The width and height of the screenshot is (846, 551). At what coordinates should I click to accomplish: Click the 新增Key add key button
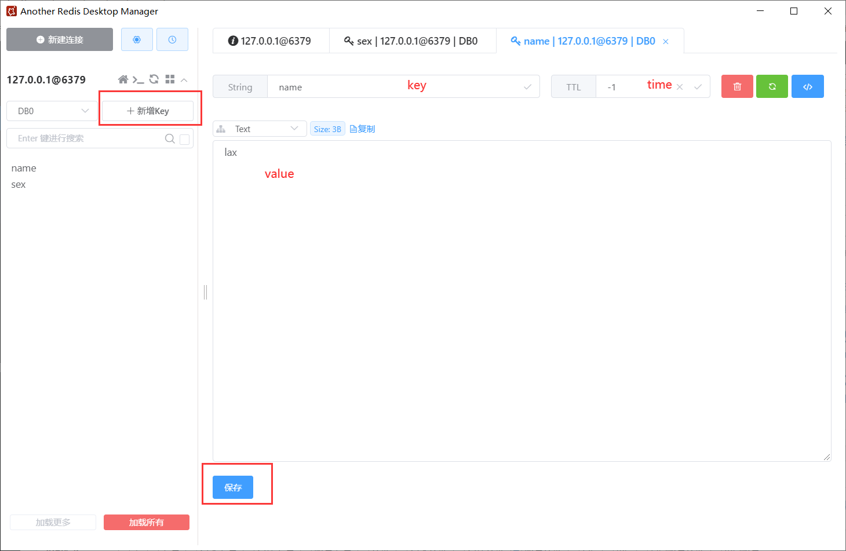click(148, 111)
